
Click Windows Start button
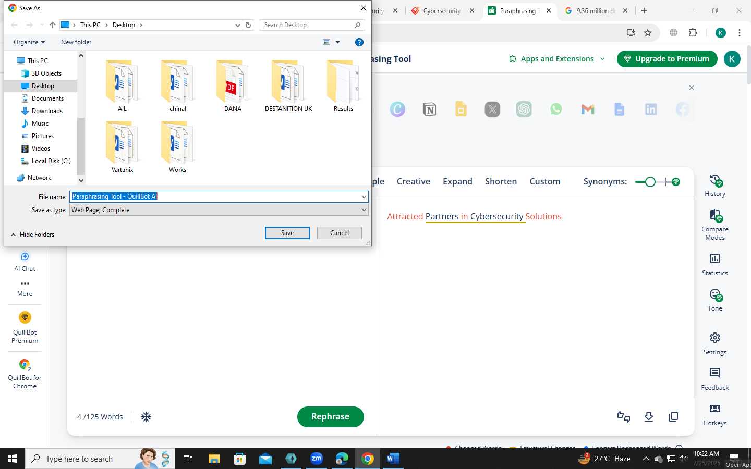13,459
